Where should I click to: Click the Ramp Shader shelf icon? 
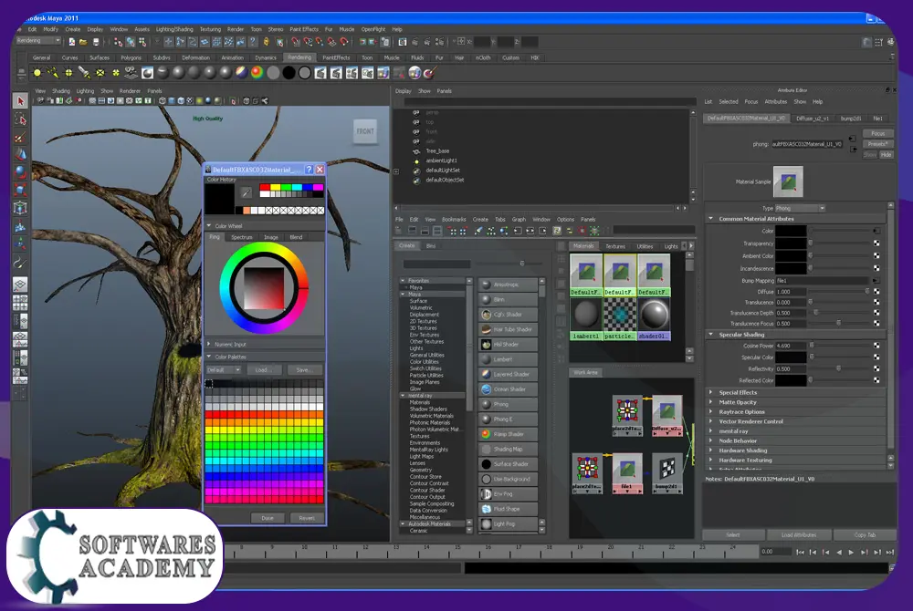coord(257,73)
